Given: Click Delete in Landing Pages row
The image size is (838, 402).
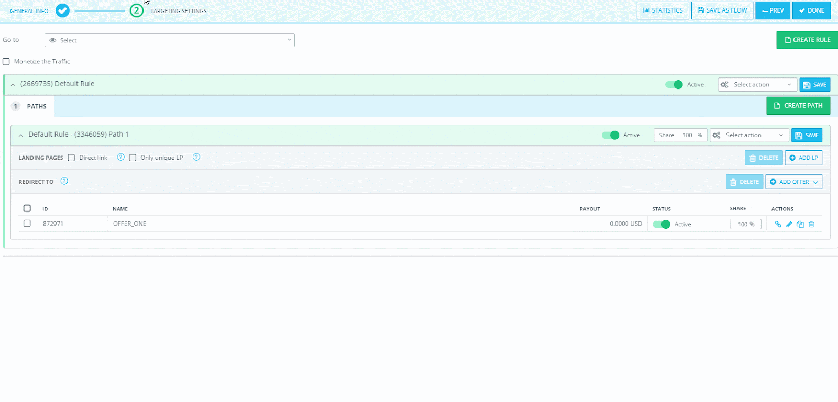Looking at the screenshot, I should tap(764, 158).
